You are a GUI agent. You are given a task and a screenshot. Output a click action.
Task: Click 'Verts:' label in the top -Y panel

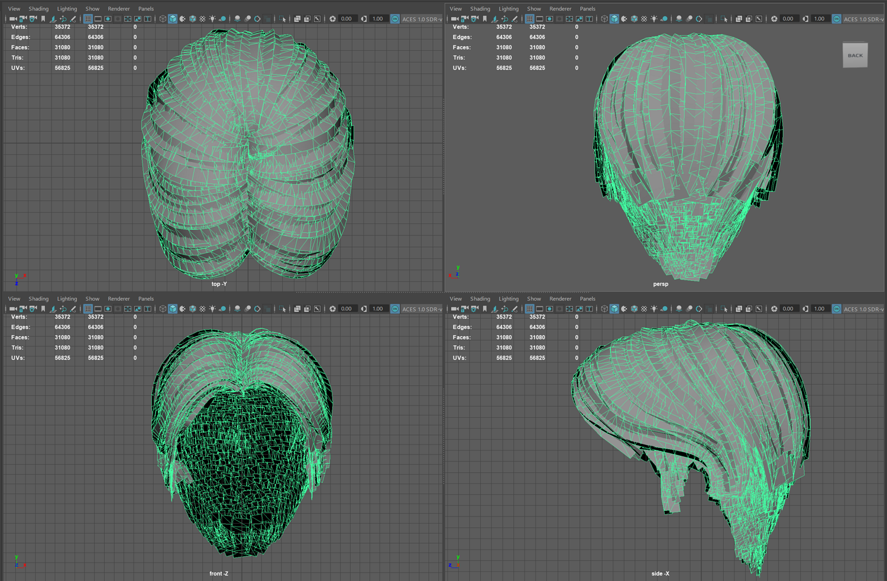coord(19,27)
